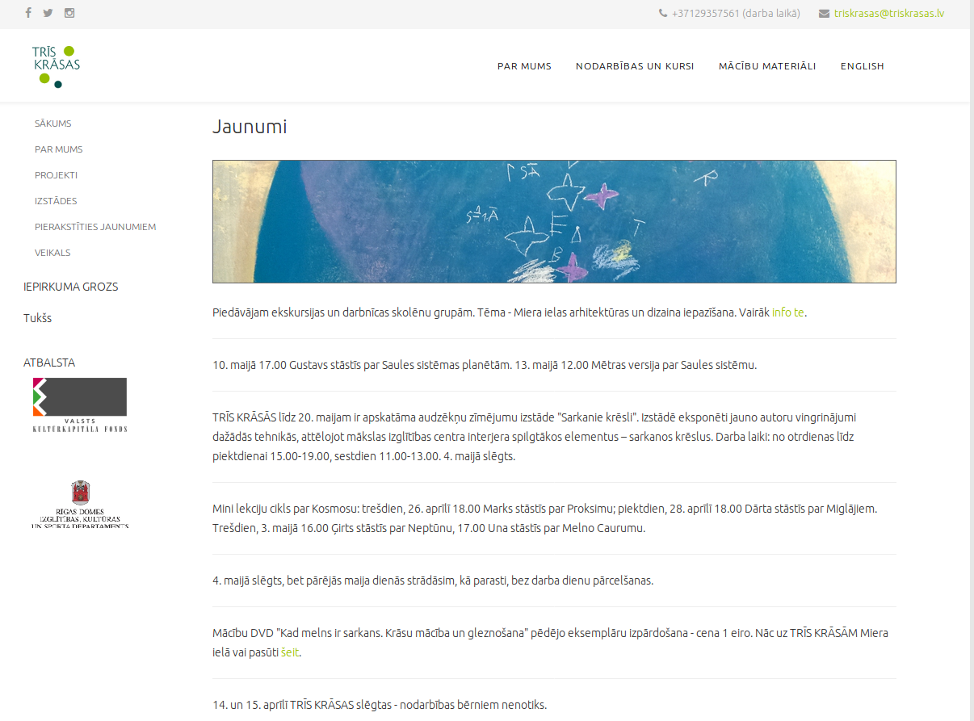Click the blue chalk drawing banner

pos(554,221)
